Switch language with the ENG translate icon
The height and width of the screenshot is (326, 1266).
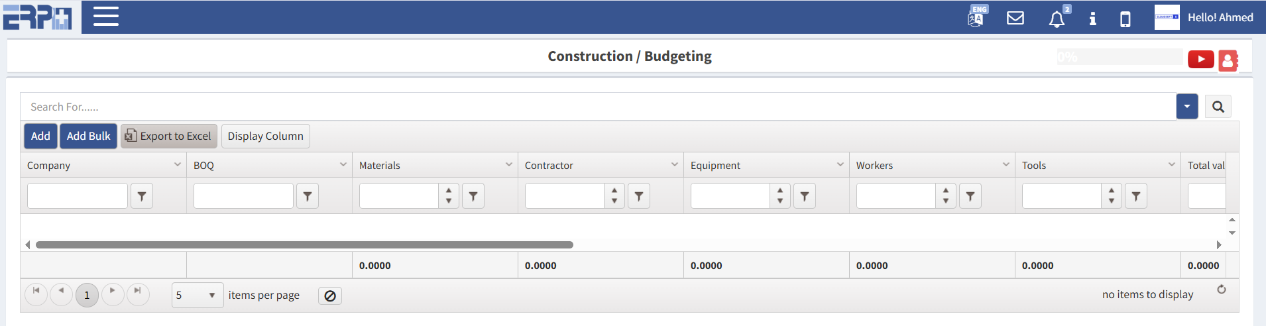pyautogui.click(x=976, y=17)
